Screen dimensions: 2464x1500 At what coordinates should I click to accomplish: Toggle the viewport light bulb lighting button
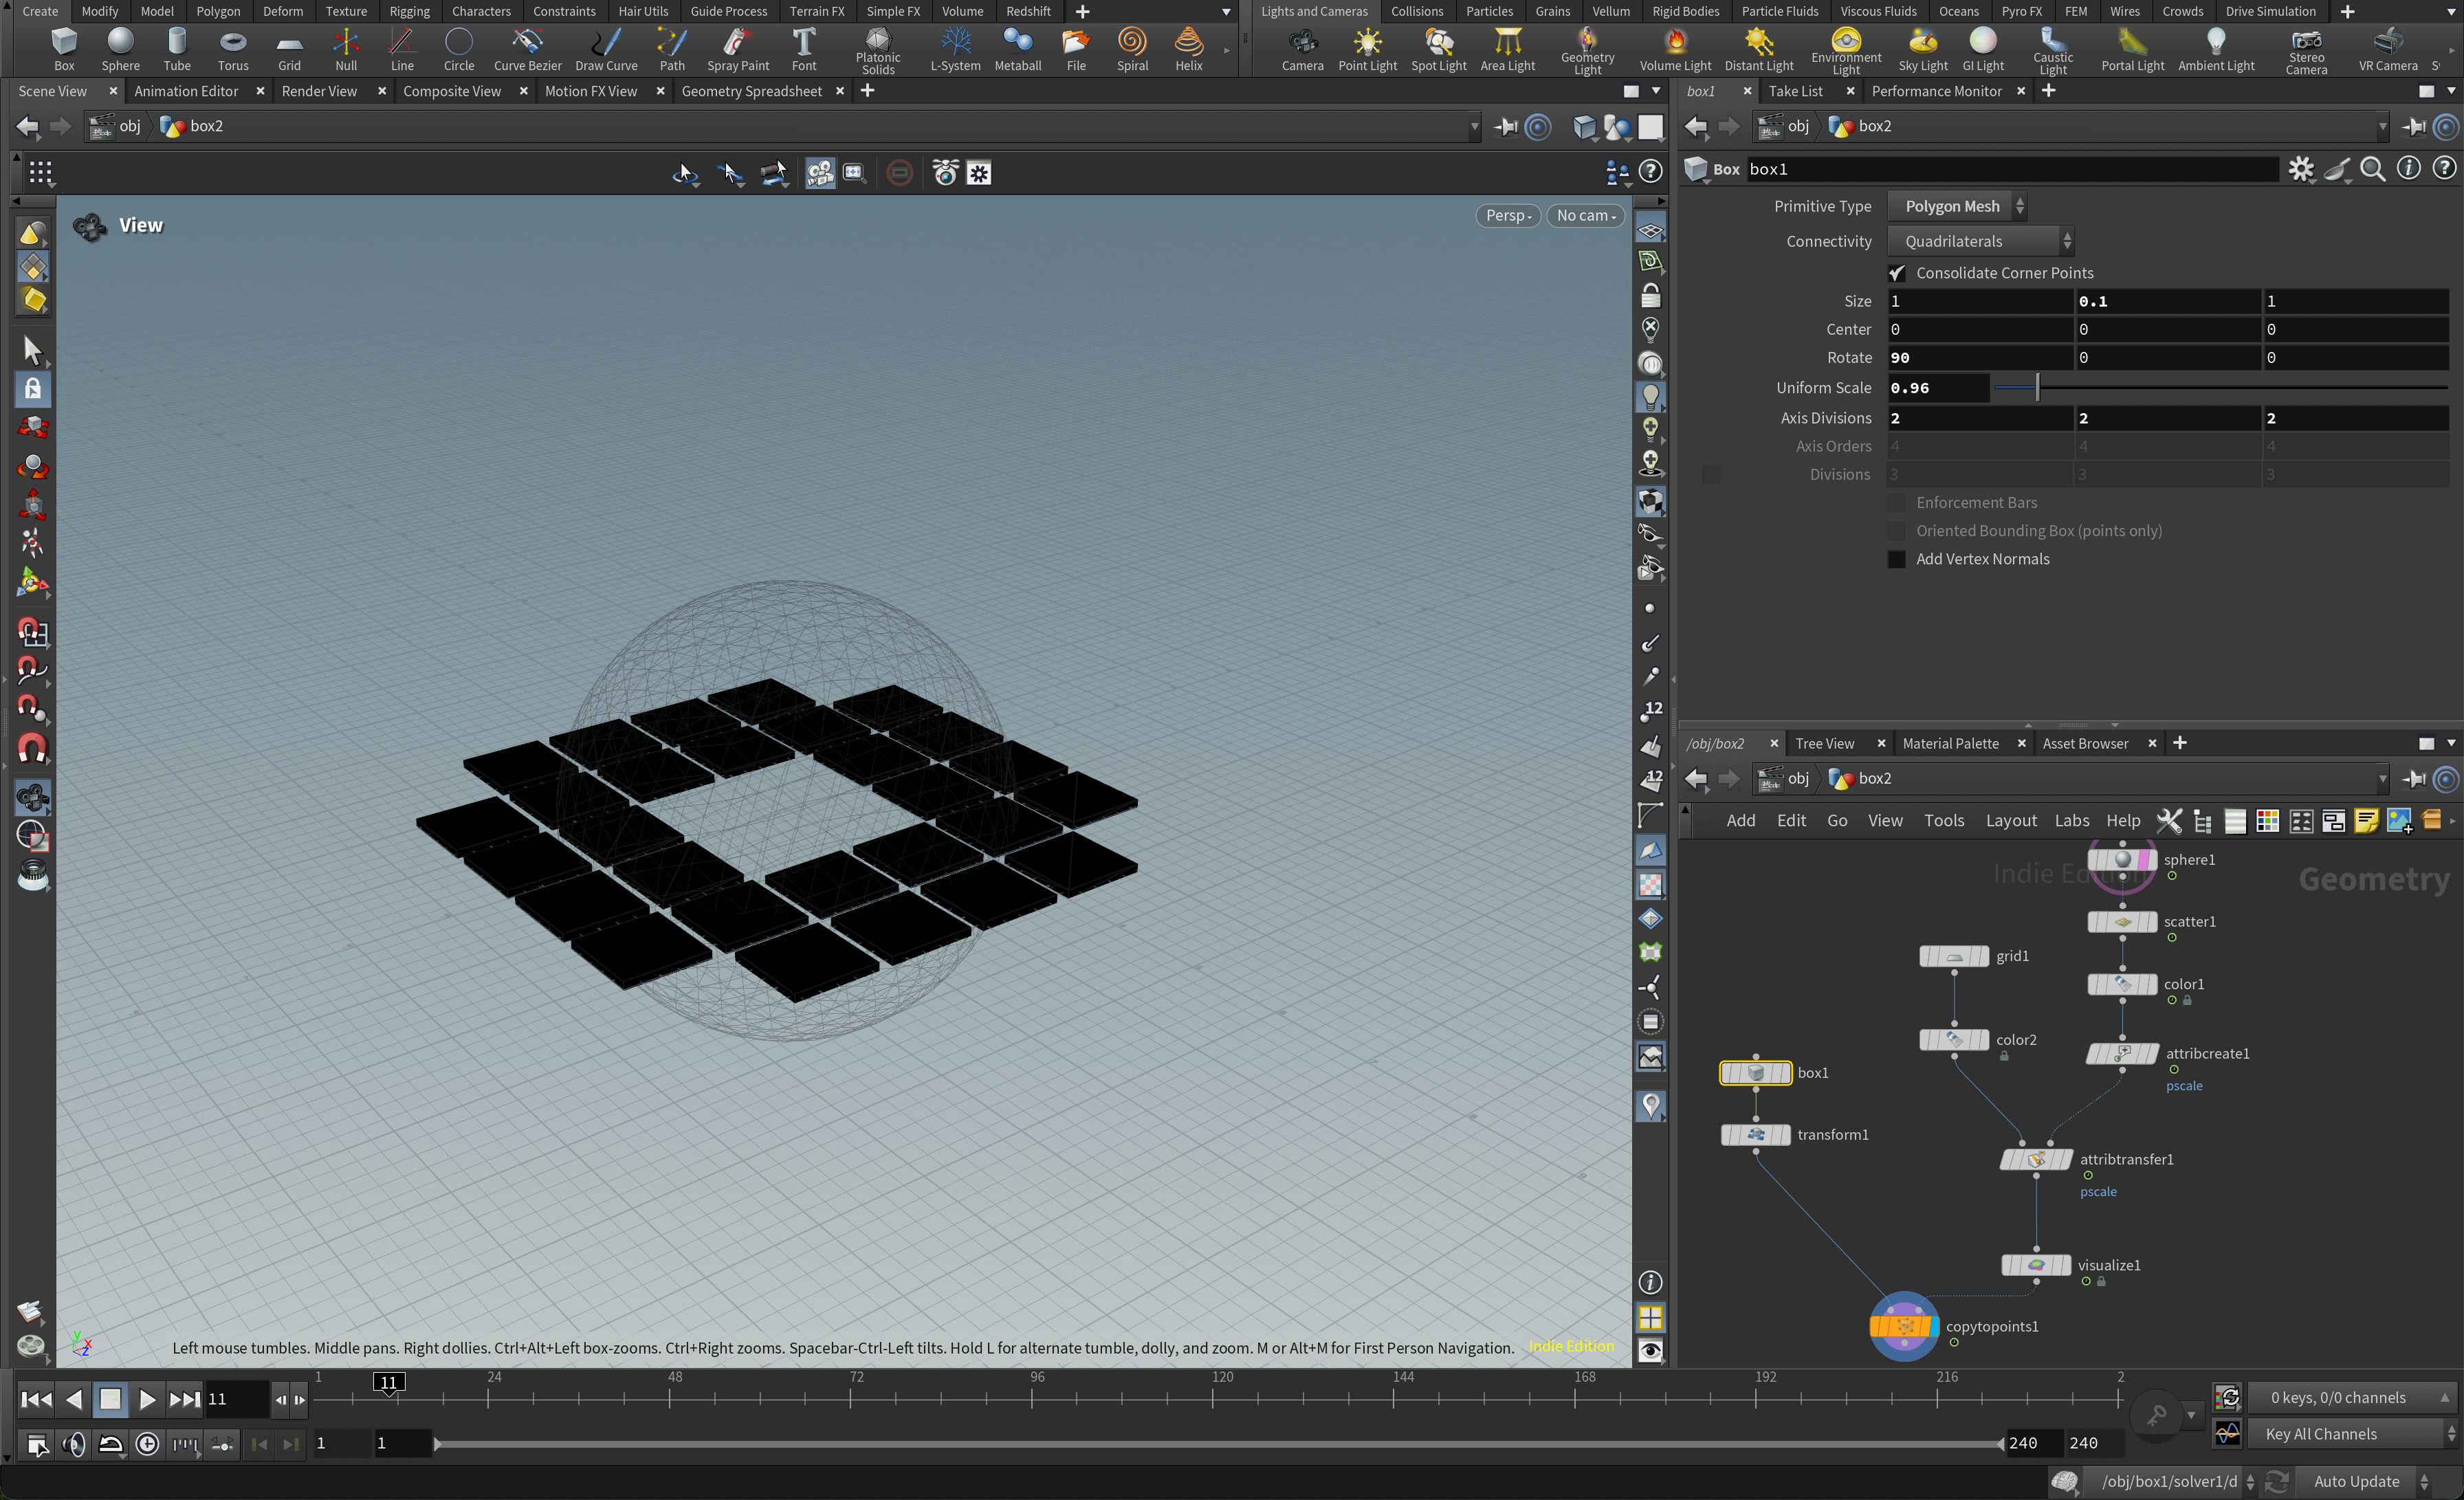[x=1650, y=396]
